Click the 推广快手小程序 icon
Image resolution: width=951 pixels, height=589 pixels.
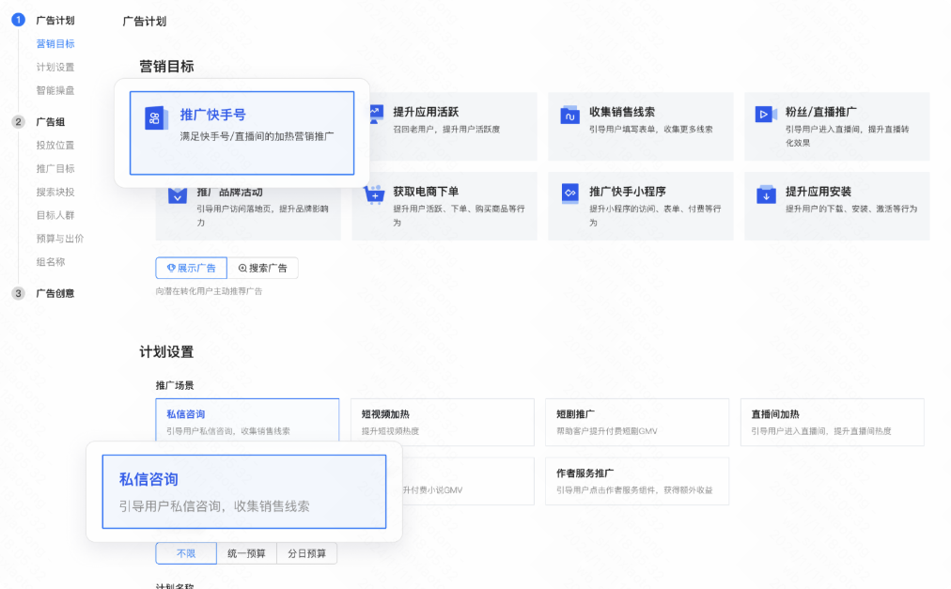point(569,194)
